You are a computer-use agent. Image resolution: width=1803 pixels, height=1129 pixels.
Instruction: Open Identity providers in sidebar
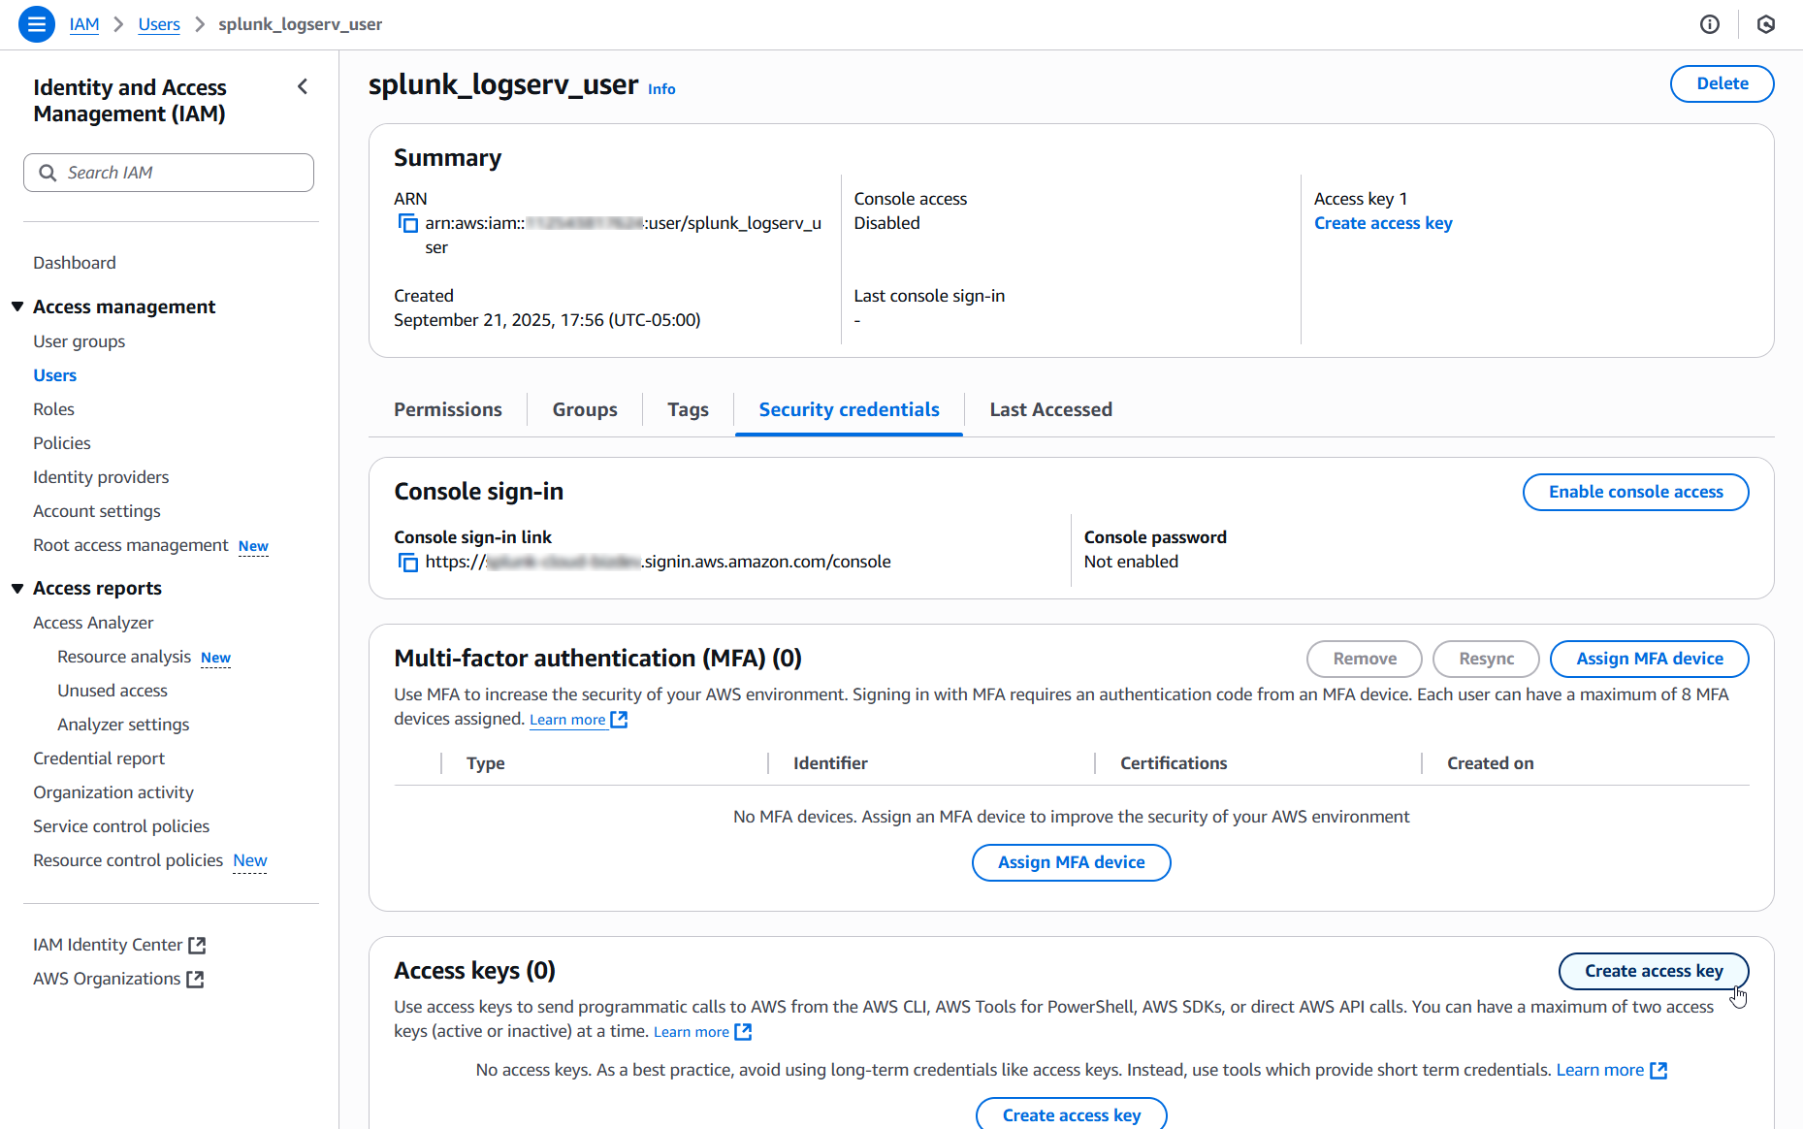(101, 477)
